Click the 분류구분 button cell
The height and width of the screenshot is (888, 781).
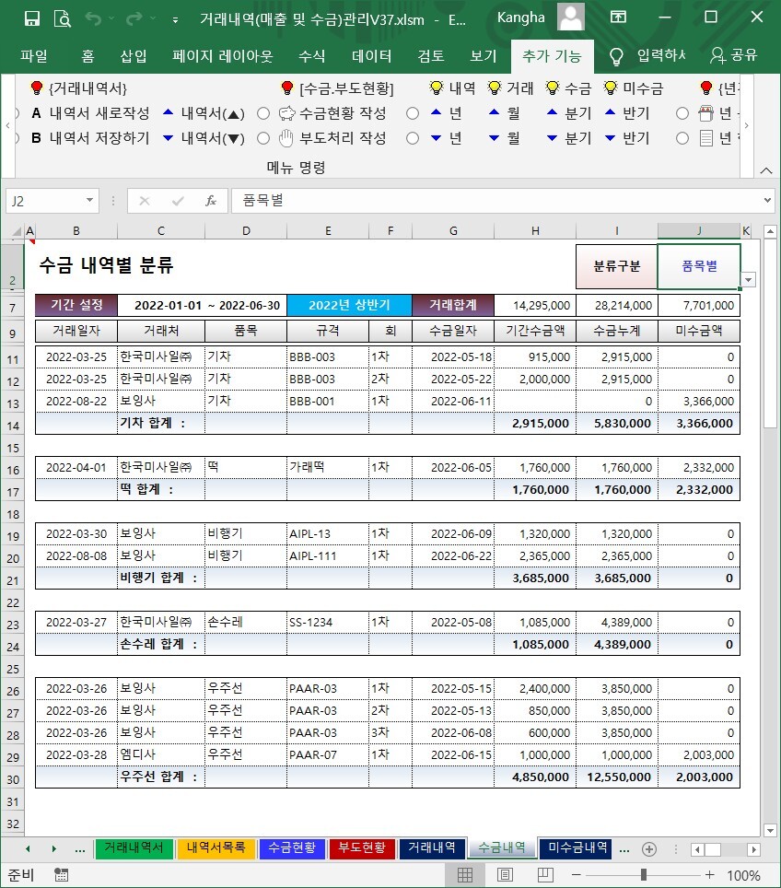pyautogui.click(x=616, y=266)
